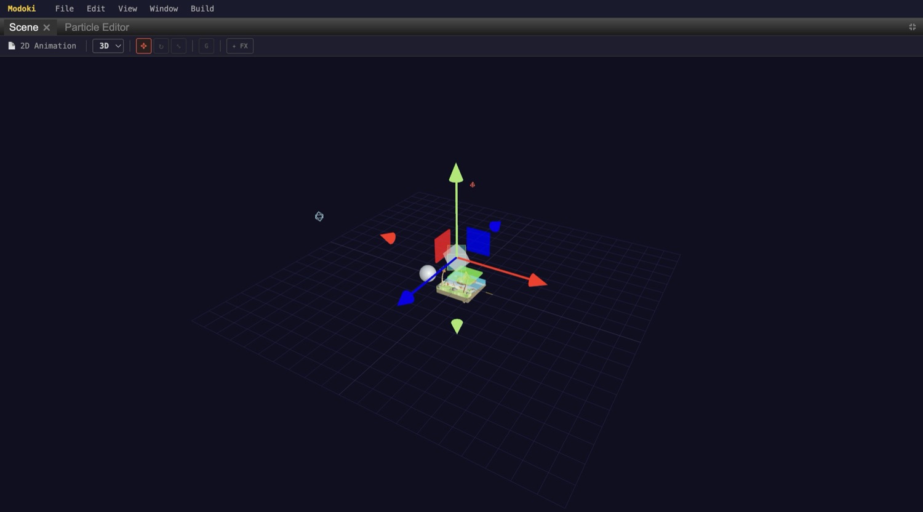Click the Modoki app logo
The height and width of the screenshot is (512, 923).
click(22, 9)
